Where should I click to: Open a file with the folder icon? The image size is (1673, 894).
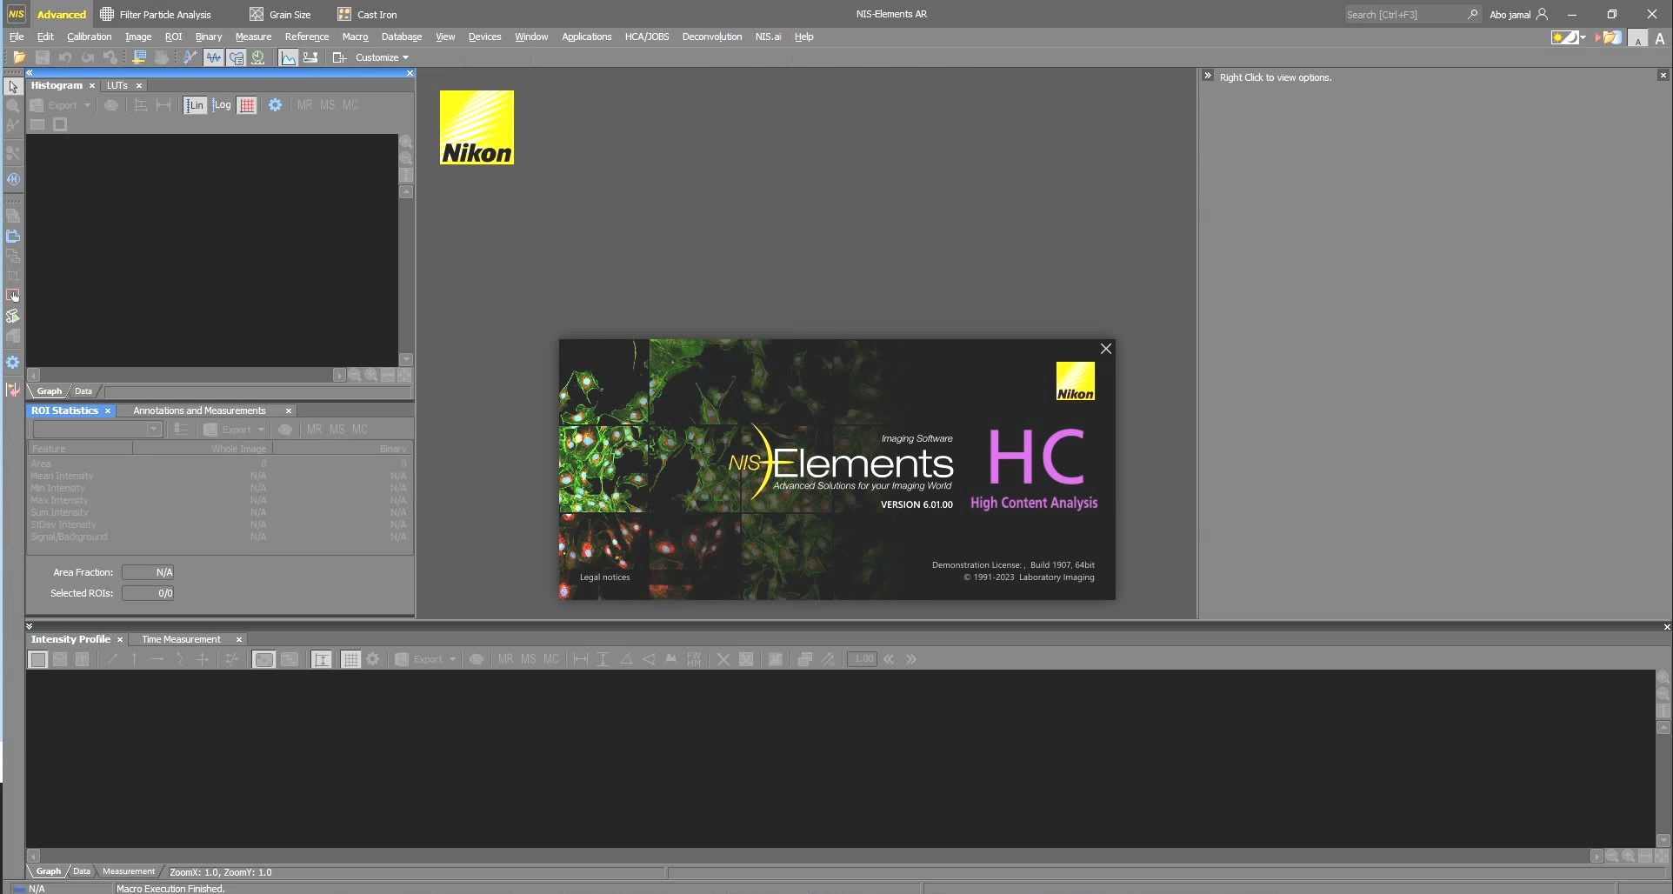19,57
